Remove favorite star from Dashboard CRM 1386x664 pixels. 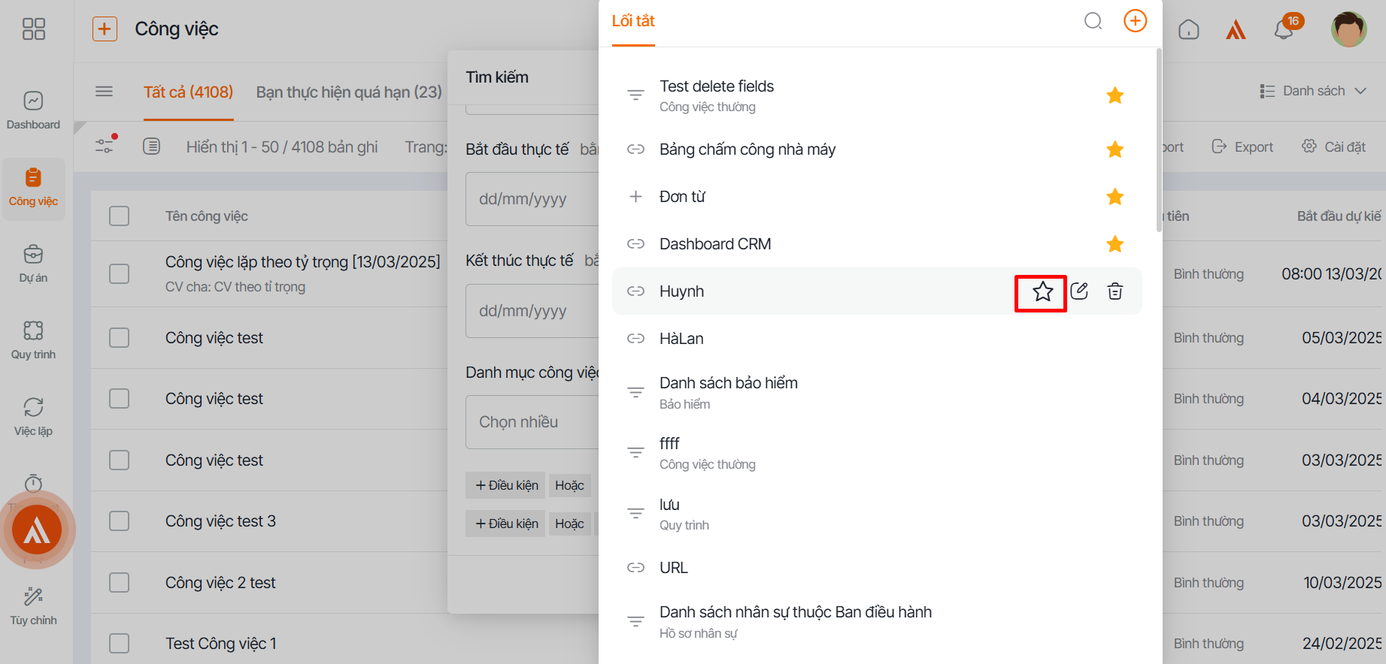pyautogui.click(x=1115, y=244)
